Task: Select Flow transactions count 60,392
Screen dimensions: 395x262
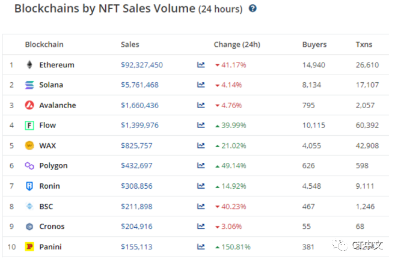Action: click(367, 125)
